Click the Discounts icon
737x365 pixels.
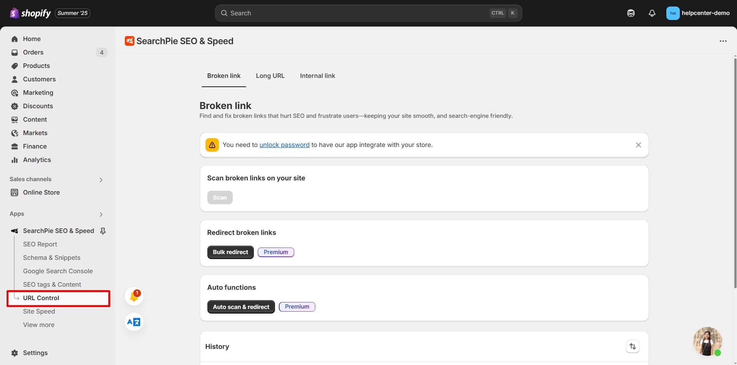point(15,106)
